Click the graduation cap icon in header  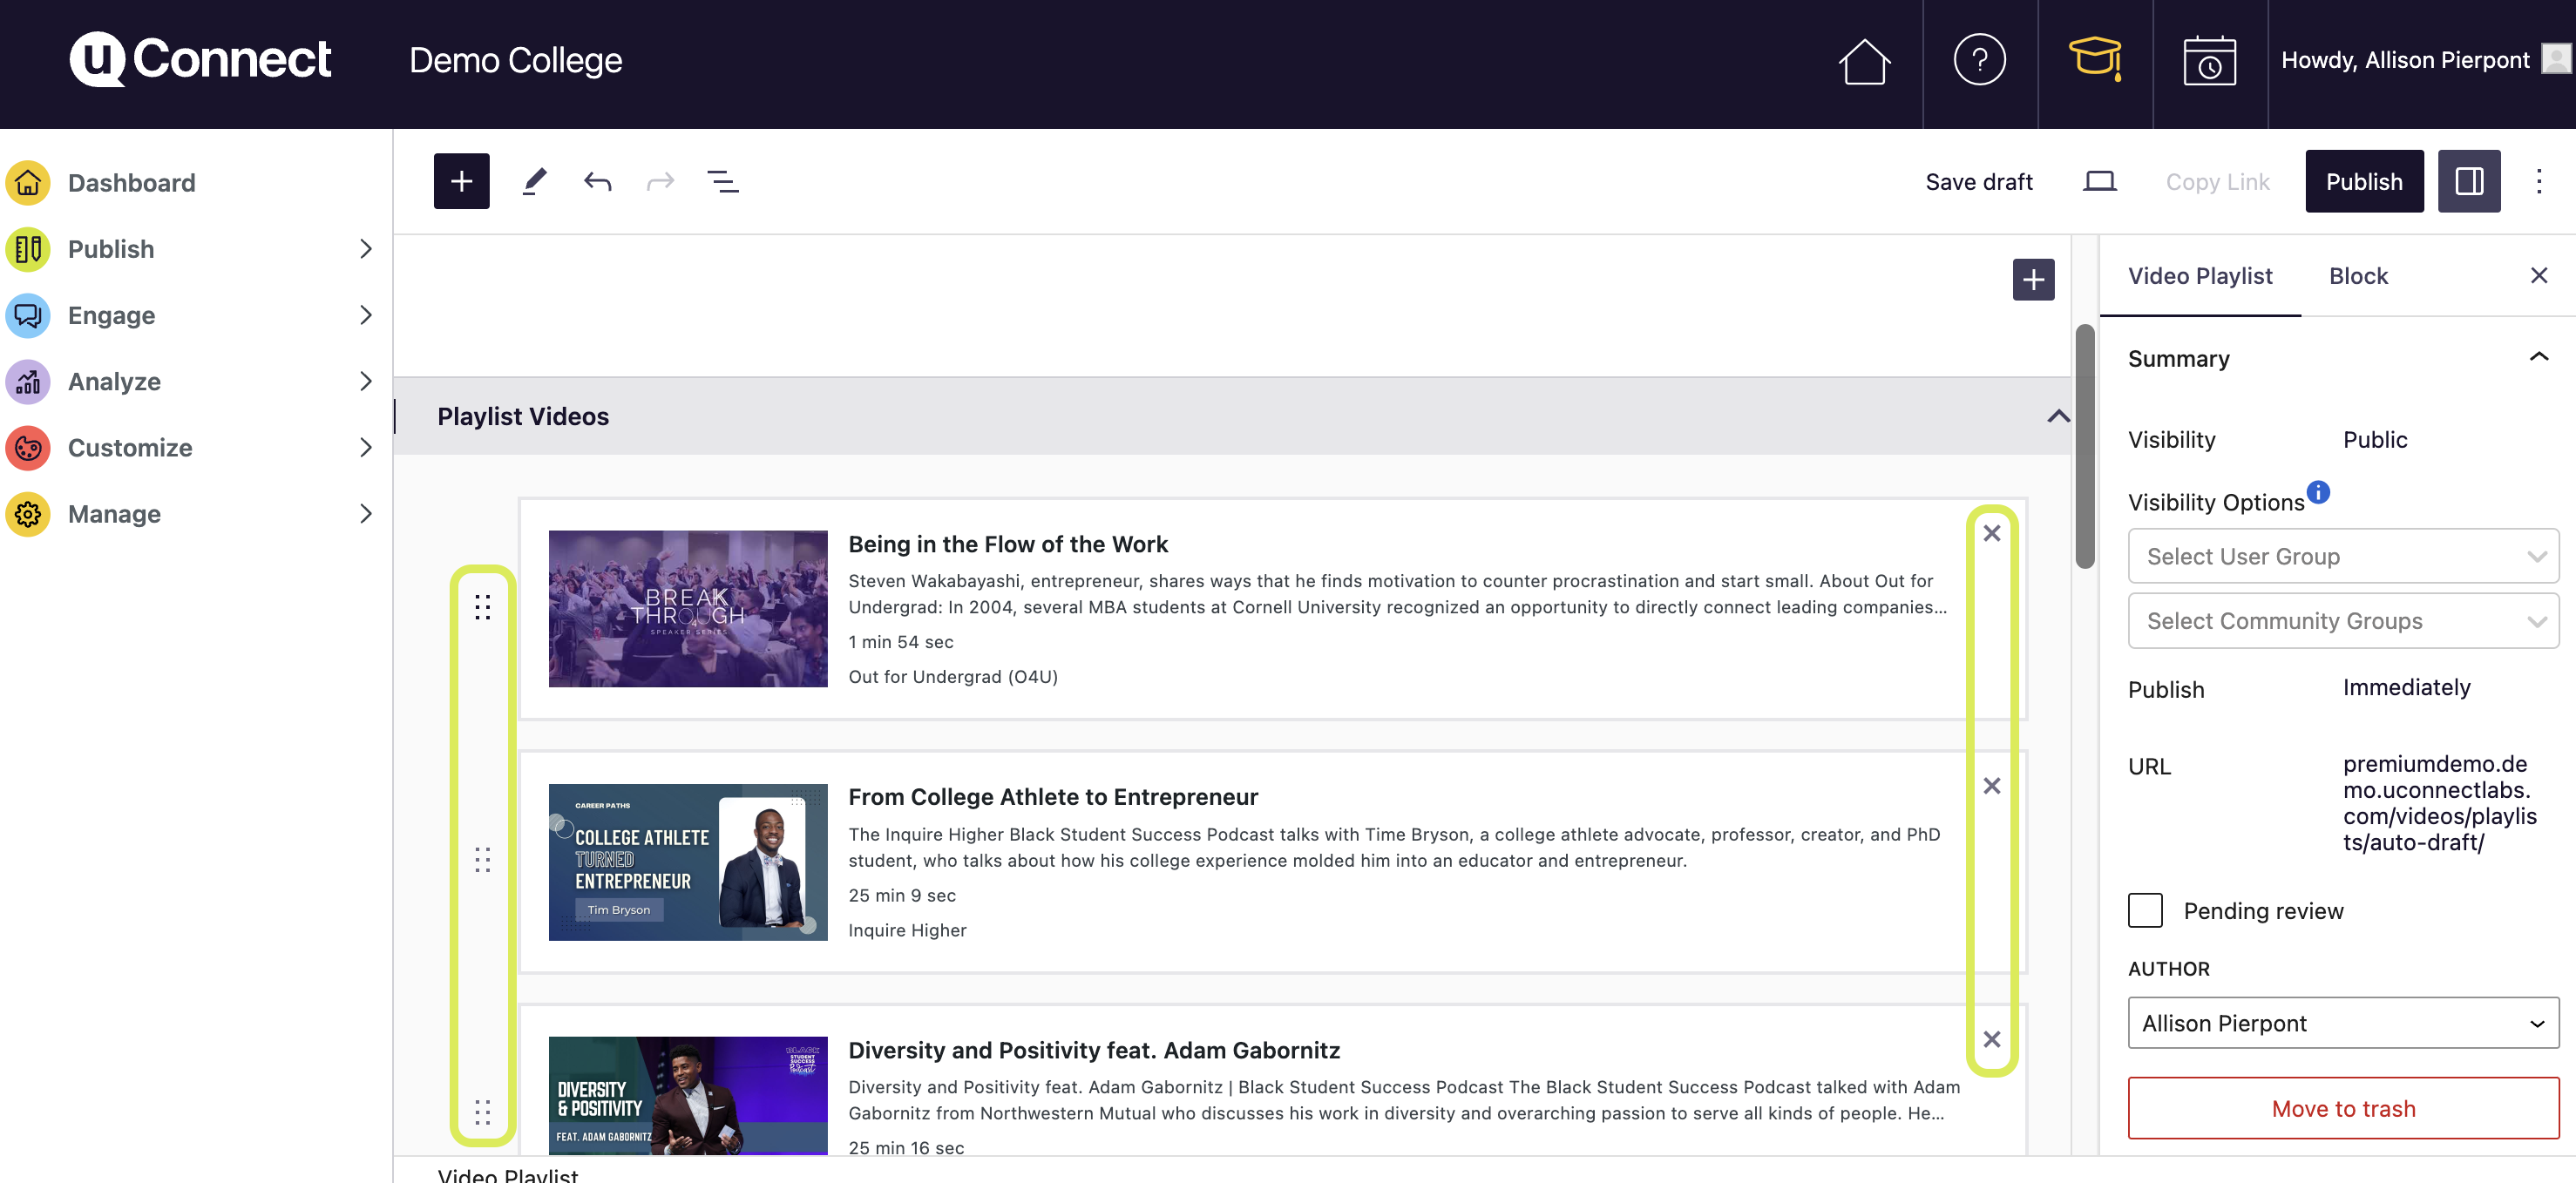(x=2094, y=60)
